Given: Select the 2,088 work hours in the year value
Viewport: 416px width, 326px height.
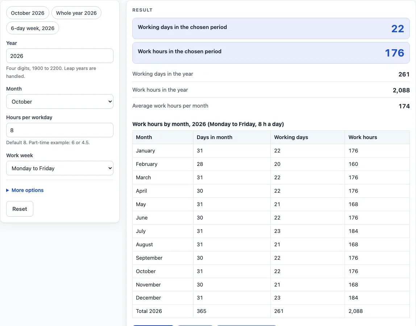Looking at the screenshot, I should (x=401, y=90).
